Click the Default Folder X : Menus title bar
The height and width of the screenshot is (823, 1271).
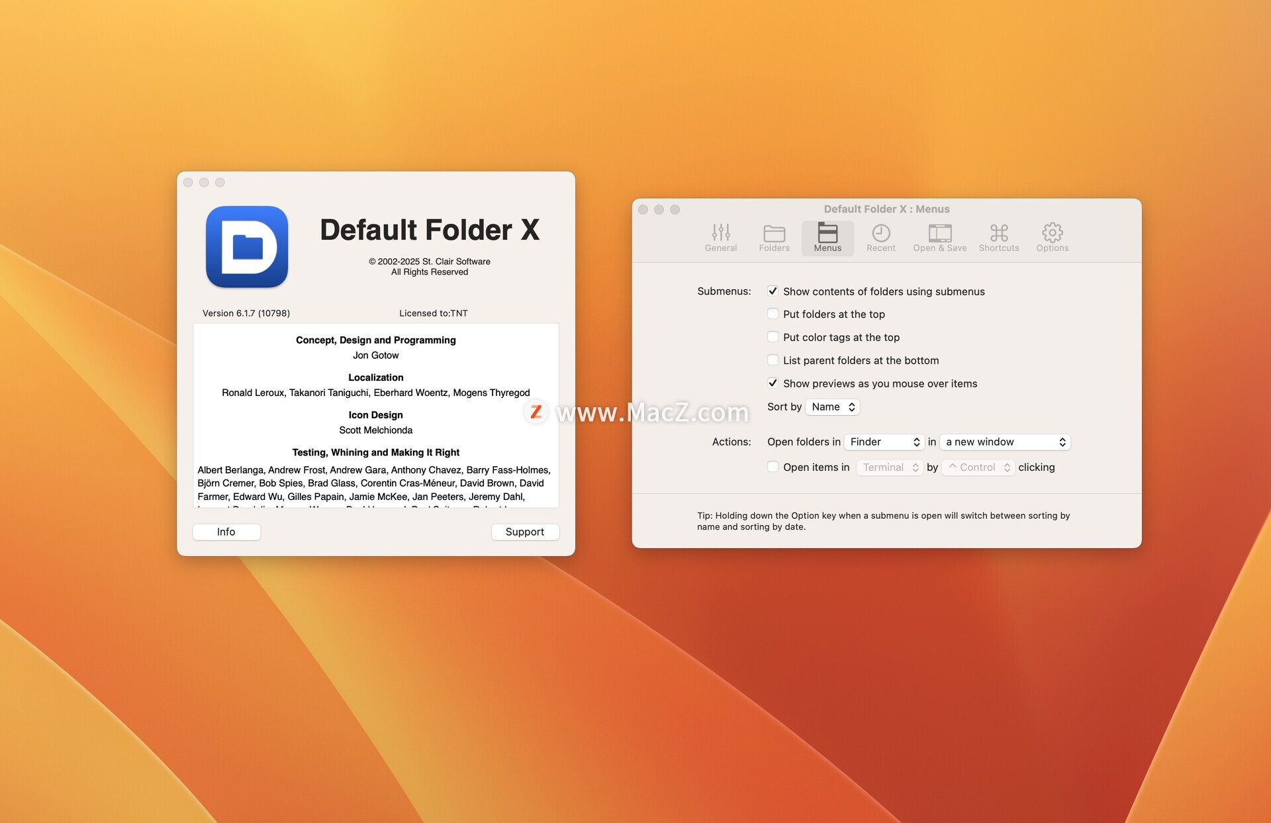(886, 209)
